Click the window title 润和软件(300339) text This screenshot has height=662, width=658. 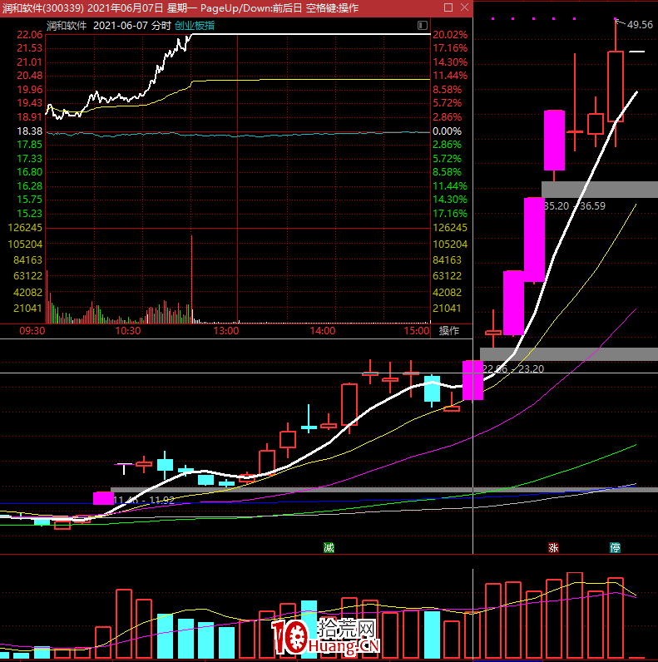pos(42,8)
